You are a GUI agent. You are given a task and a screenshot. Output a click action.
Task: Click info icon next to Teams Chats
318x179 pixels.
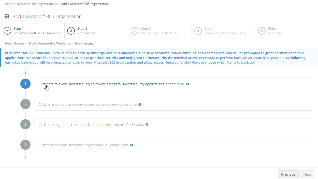tap(132, 145)
